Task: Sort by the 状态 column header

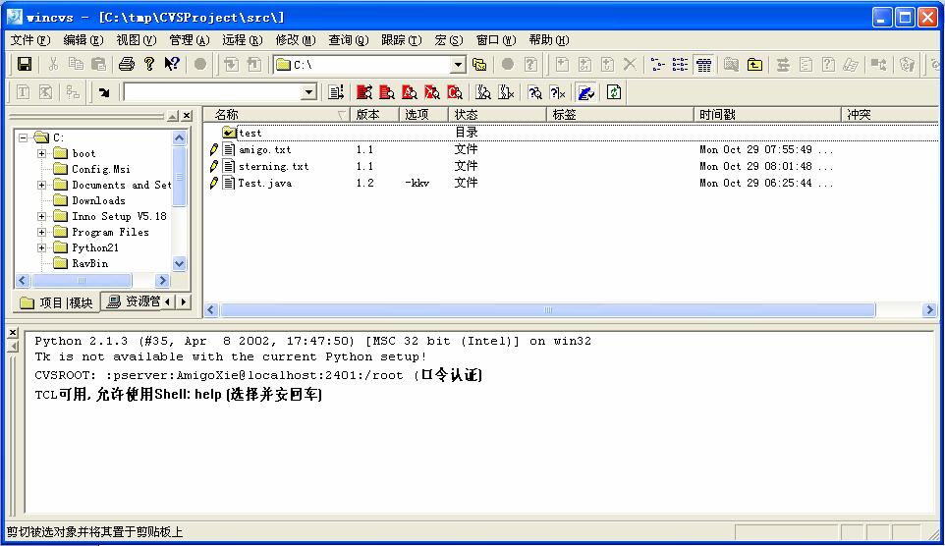Action: pos(497,115)
